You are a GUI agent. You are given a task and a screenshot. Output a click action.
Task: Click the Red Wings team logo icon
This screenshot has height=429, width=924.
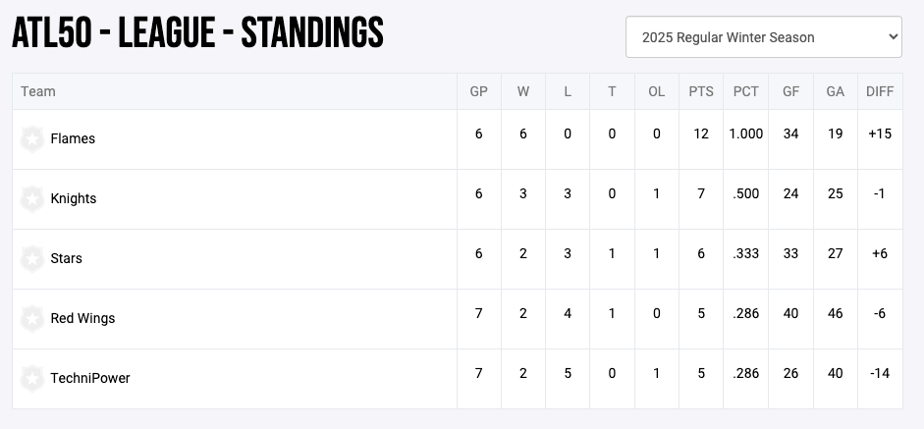coord(32,319)
